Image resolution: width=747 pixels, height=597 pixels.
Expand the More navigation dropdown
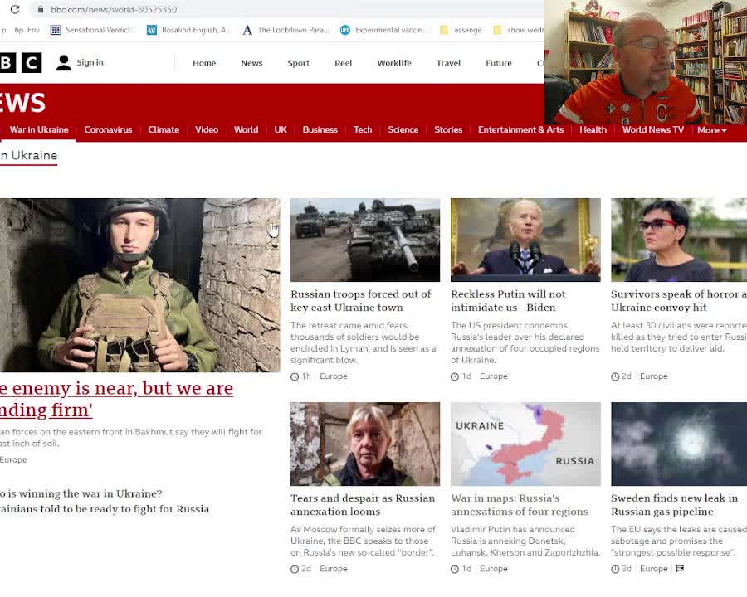pos(711,130)
